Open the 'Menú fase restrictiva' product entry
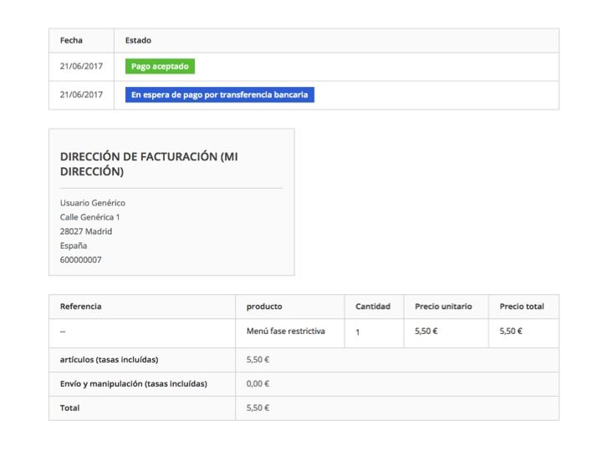 (x=286, y=331)
